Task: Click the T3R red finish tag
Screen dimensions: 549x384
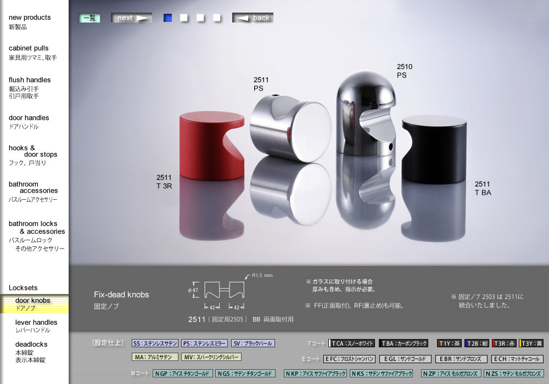Action: (x=504, y=343)
